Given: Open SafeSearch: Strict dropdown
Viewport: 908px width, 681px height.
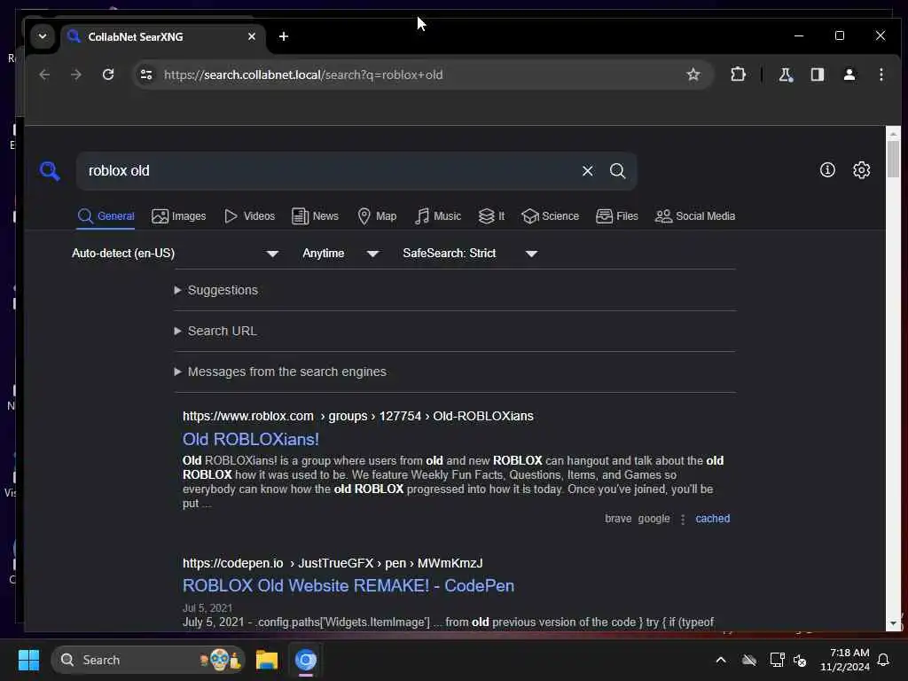Looking at the screenshot, I should tap(470, 254).
